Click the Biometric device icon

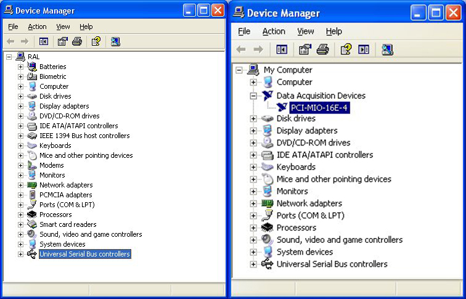(32, 76)
